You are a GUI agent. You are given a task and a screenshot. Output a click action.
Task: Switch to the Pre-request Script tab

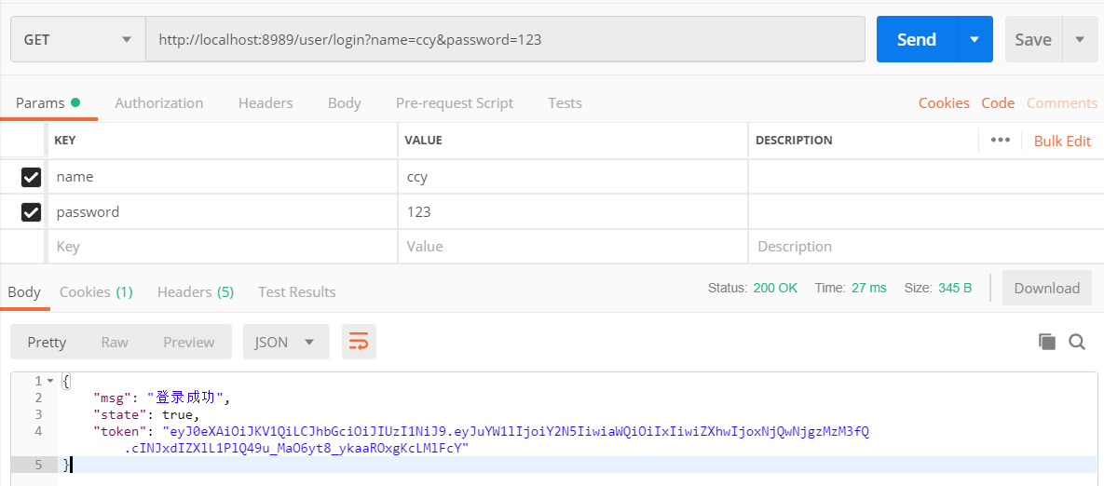click(454, 103)
